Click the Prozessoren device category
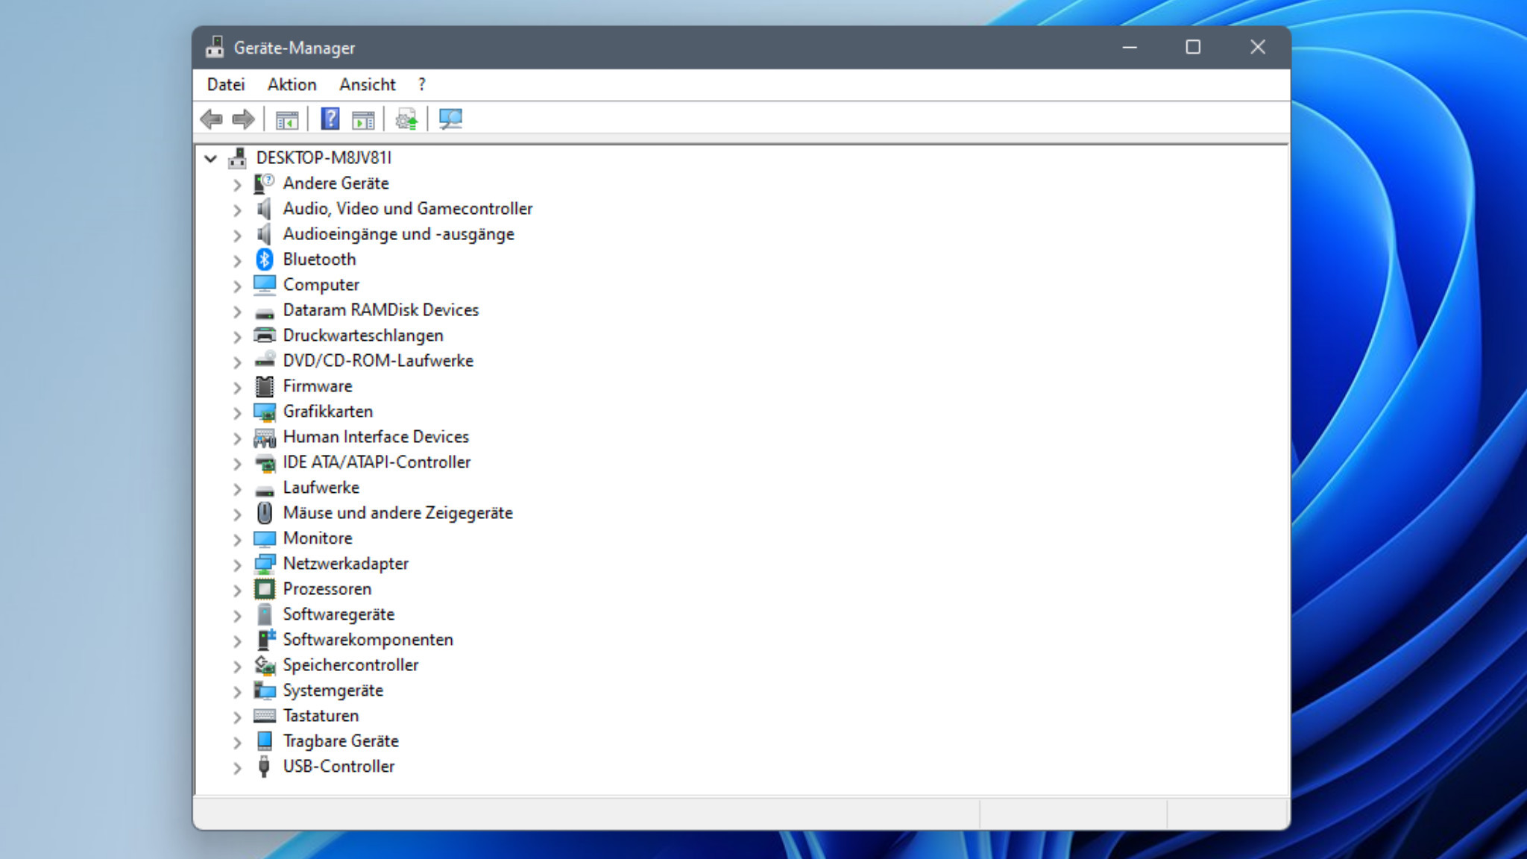The image size is (1527, 859). coord(326,588)
